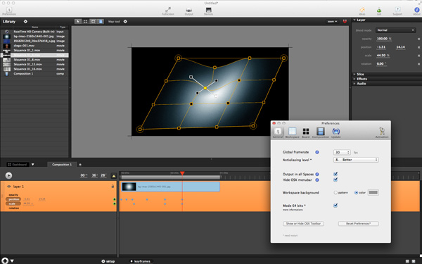Select Séquence 01_1.mov in Library
The height and width of the screenshot is (264, 422).
click(x=34, y=50)
